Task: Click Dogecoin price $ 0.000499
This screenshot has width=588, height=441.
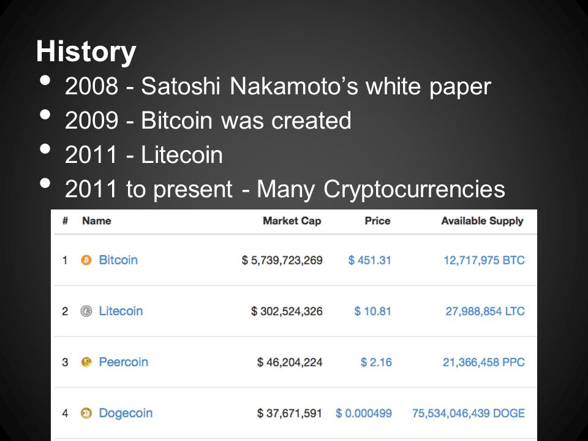Action: point(364,413)
